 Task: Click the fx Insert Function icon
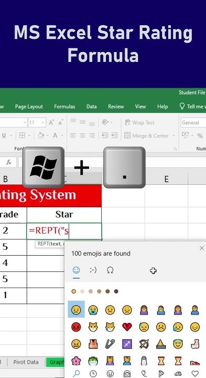point(9,162)
